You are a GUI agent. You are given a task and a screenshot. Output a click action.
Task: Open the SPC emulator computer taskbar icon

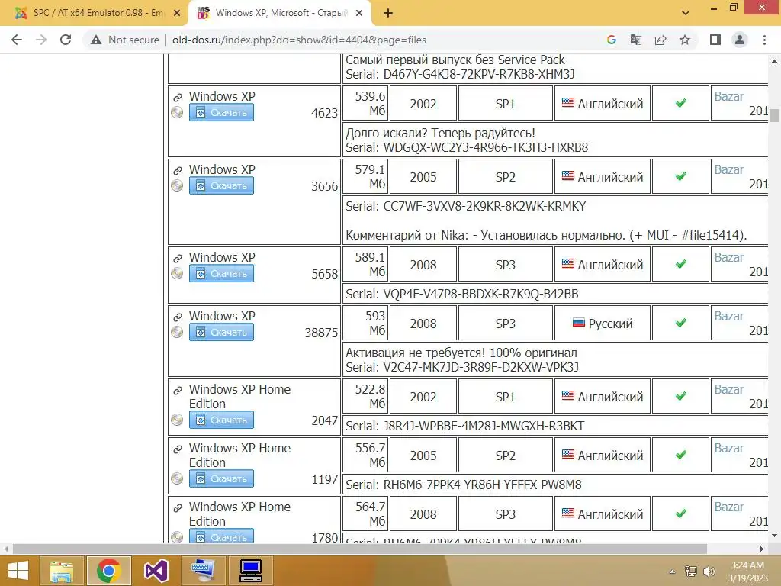tap(250, 571)
